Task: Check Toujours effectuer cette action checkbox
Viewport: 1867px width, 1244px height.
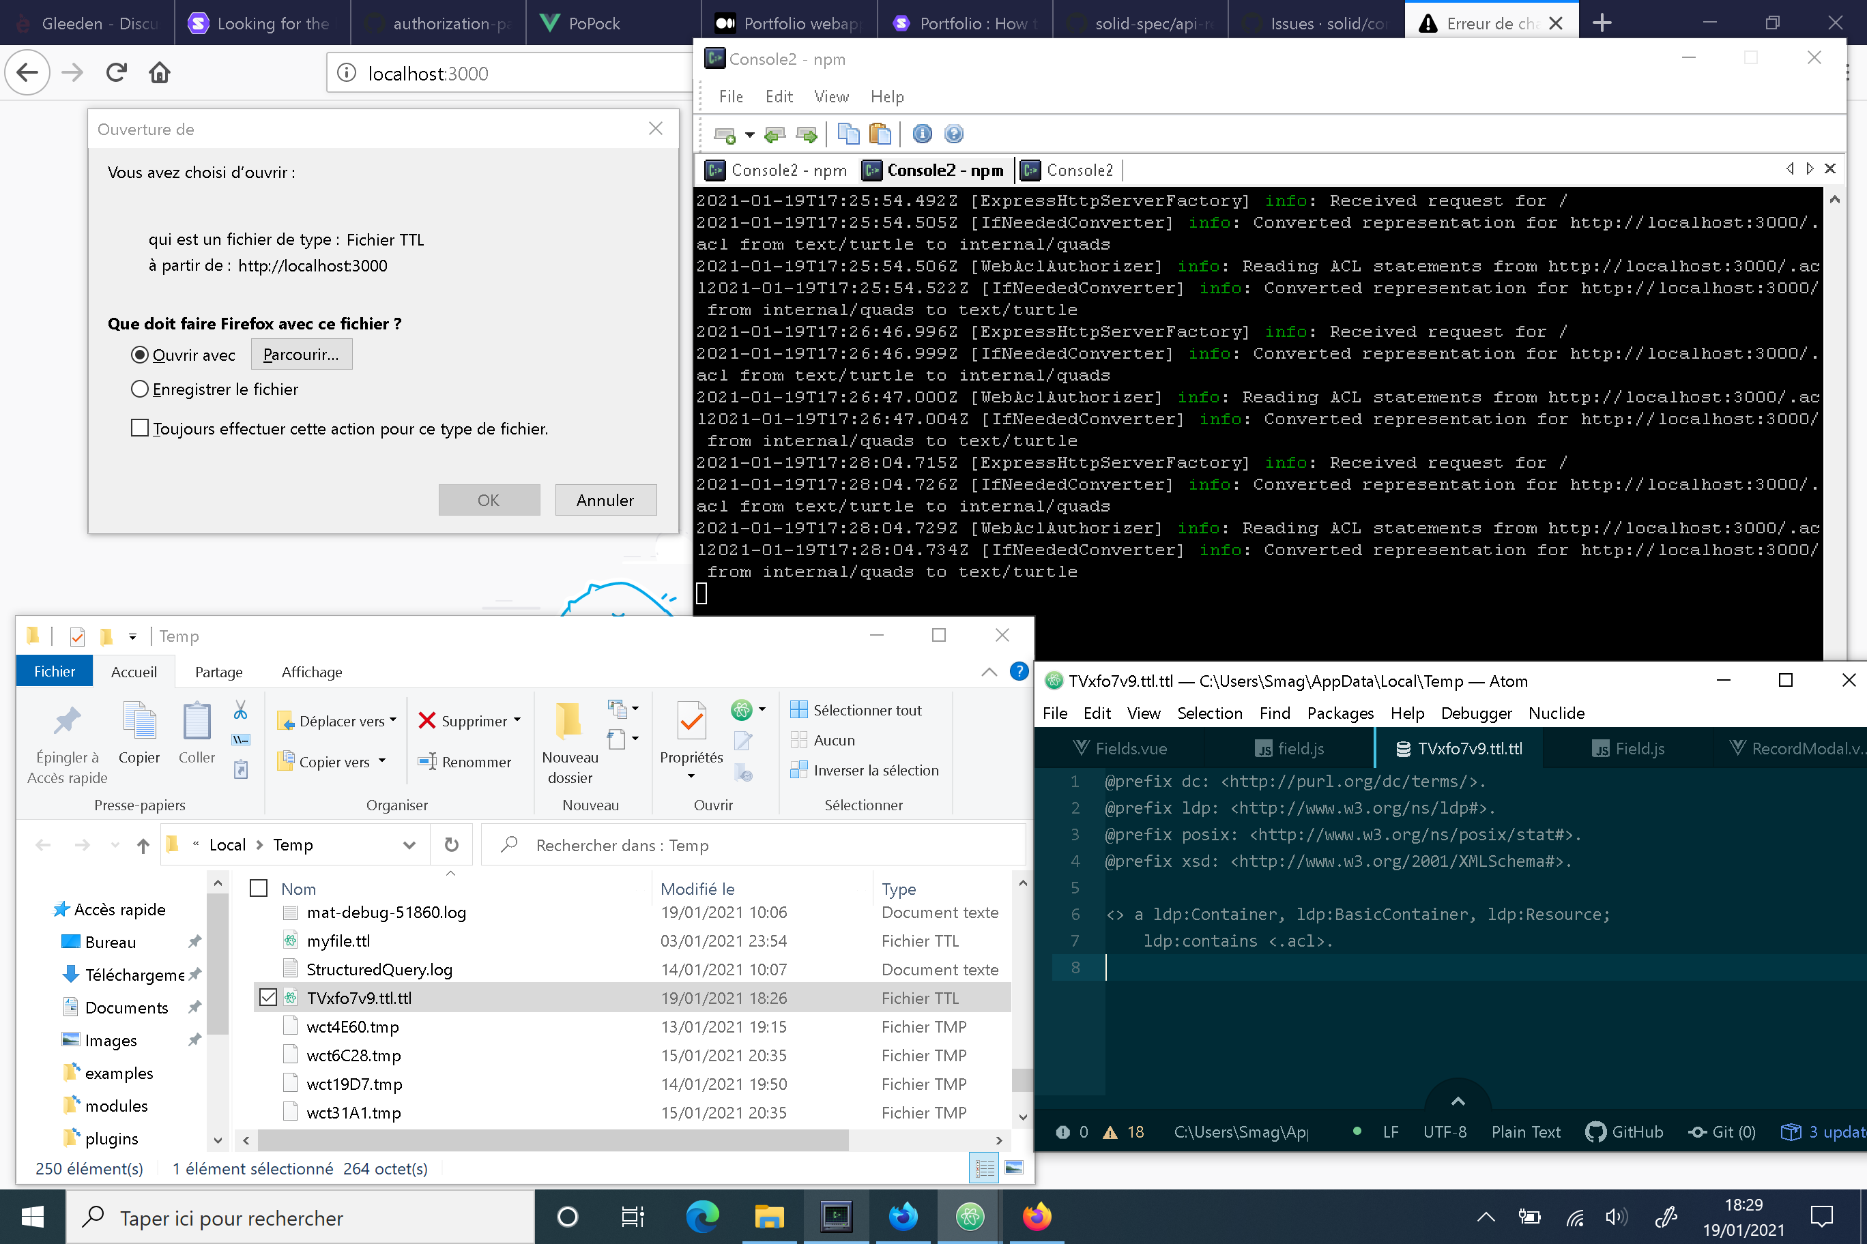Action: point(140,428)
